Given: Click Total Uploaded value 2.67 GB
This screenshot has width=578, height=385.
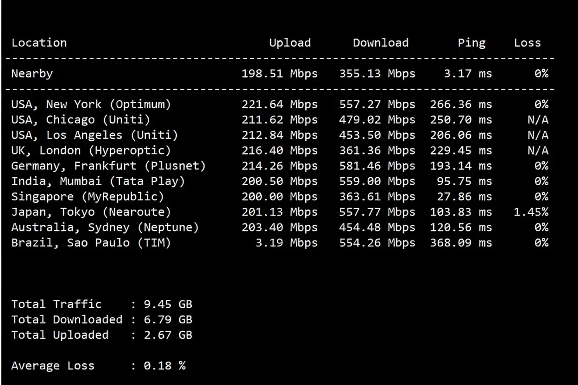Looking at the screenshot, I should click(x=168, y=335).
